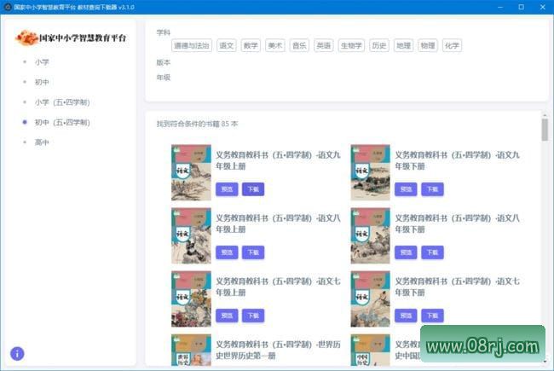Select 小学 in the sidebar
554x371 pixels.
click(42, 62)
